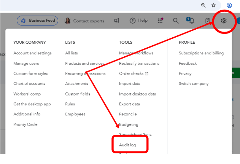Select Priority Circle

click(x=25, y=124)
